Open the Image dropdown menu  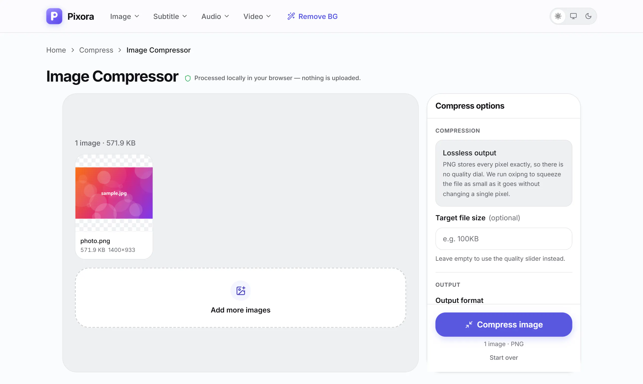click(125, 16)
